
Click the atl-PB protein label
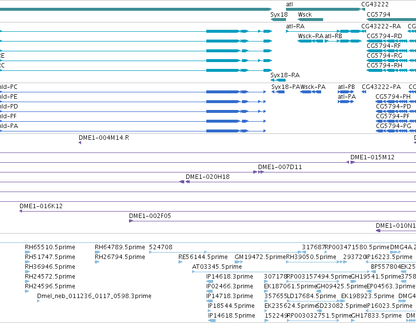click(x=346, y=87)
